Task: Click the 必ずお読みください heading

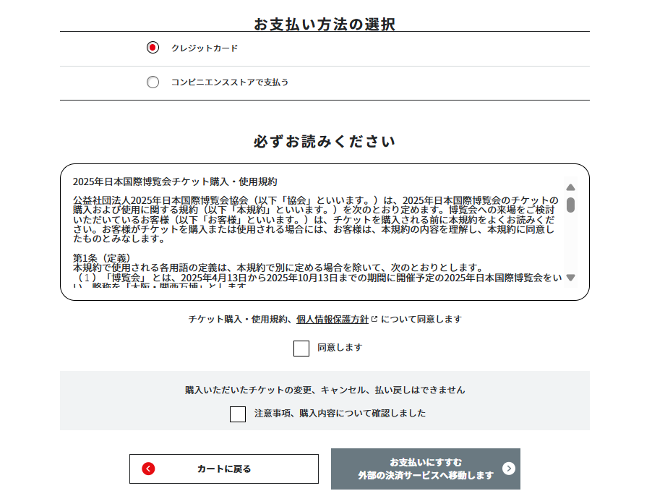Action: click(325, 141)
